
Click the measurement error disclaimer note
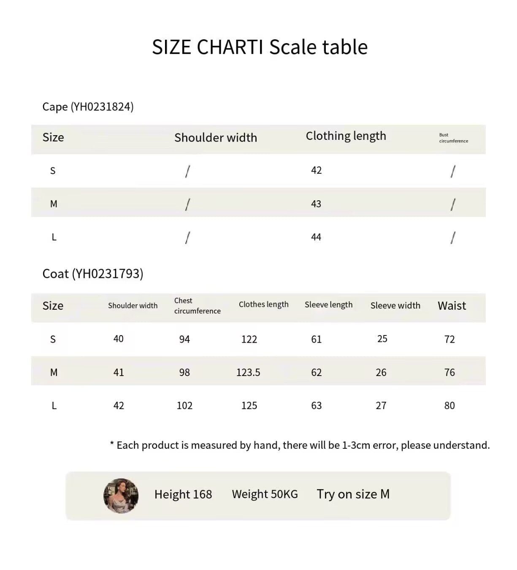pos(300,445)
